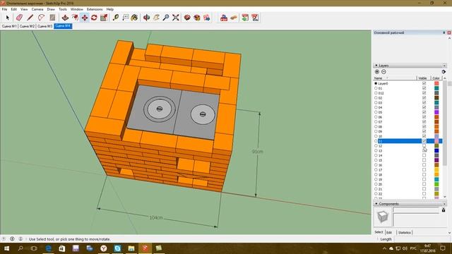
Task: Open Microsoft Edge from the taskbar
Action: tap(48, 248)
